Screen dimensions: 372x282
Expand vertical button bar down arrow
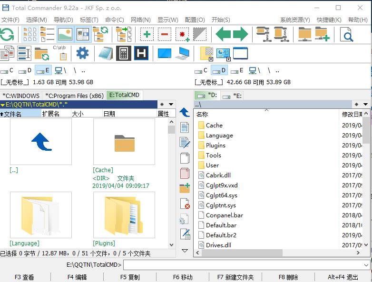click(x=185, y=251)
